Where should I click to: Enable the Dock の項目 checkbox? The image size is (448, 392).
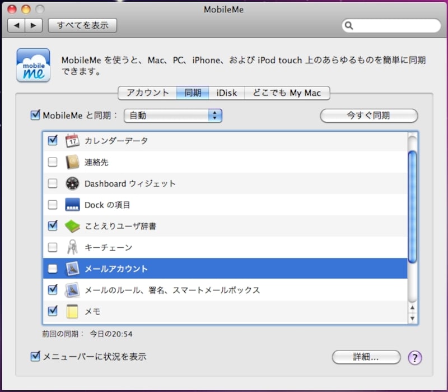tap(53, 205)
